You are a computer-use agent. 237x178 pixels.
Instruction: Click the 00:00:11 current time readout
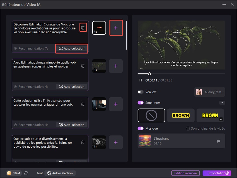151,80
